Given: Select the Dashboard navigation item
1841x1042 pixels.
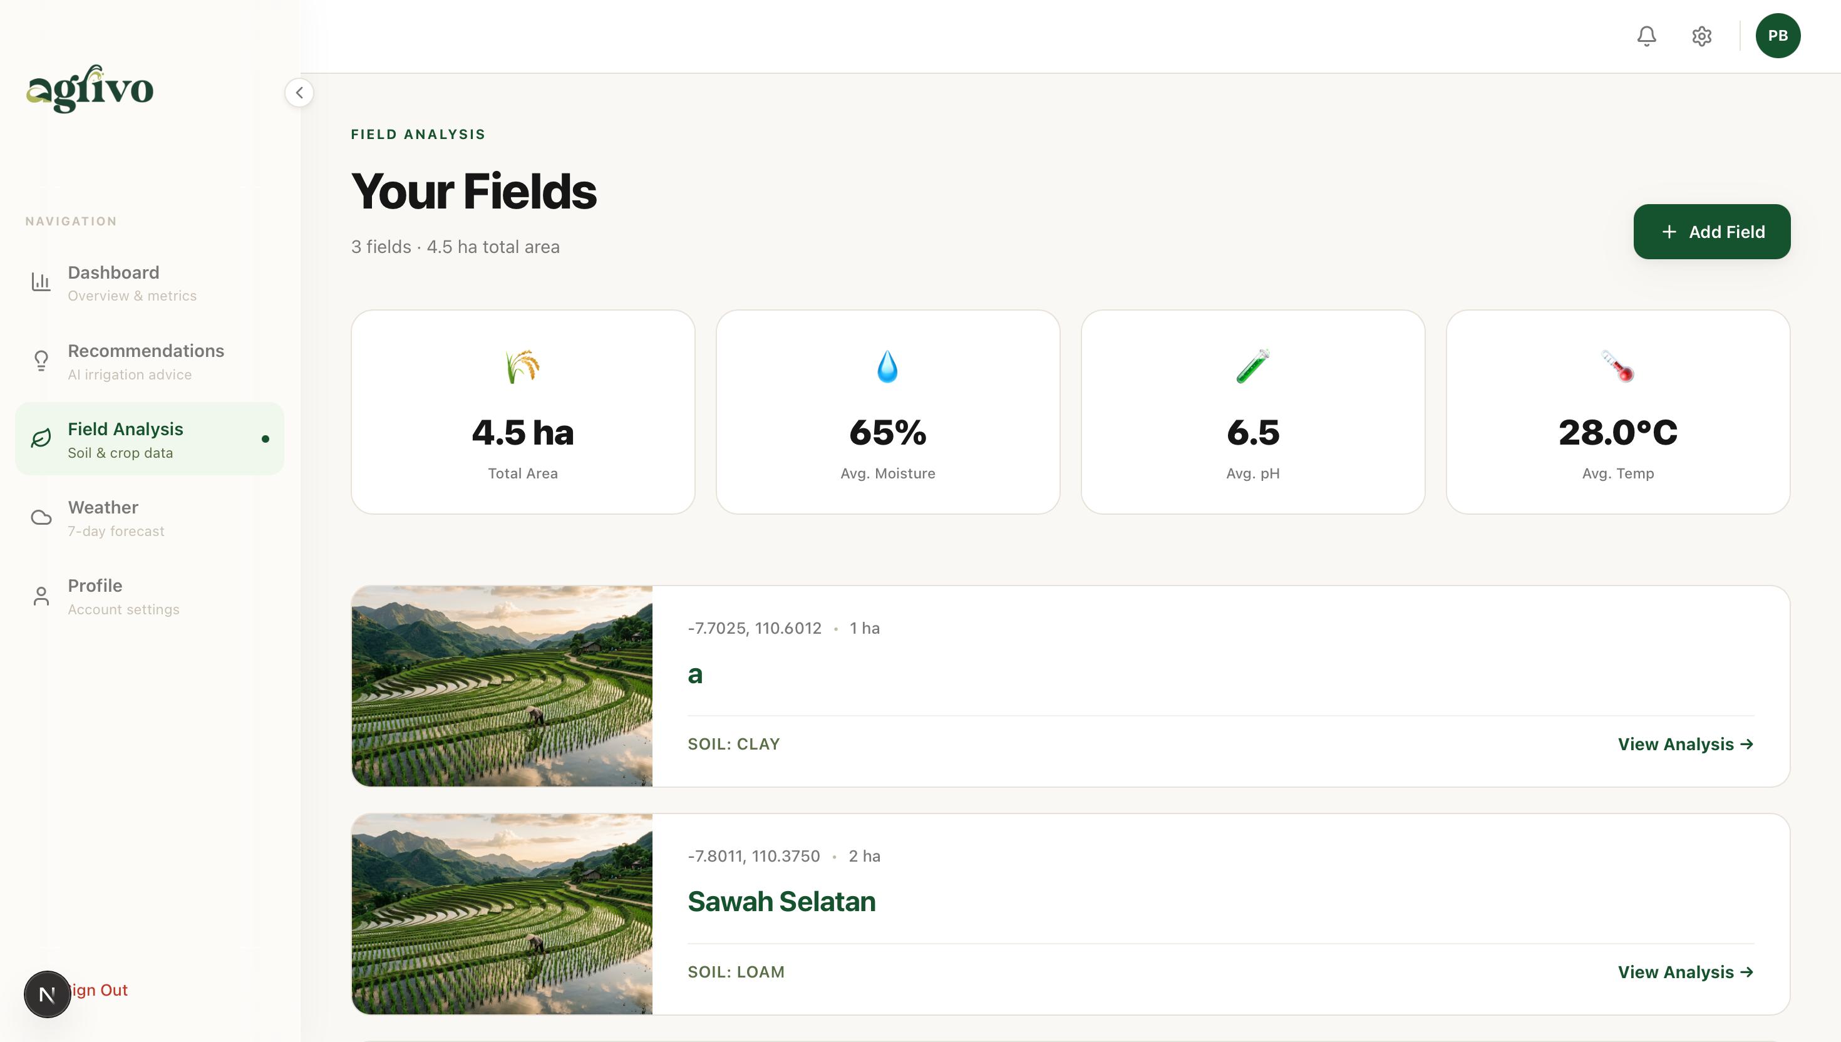Looking at the screenshot, I should (150, 282).
